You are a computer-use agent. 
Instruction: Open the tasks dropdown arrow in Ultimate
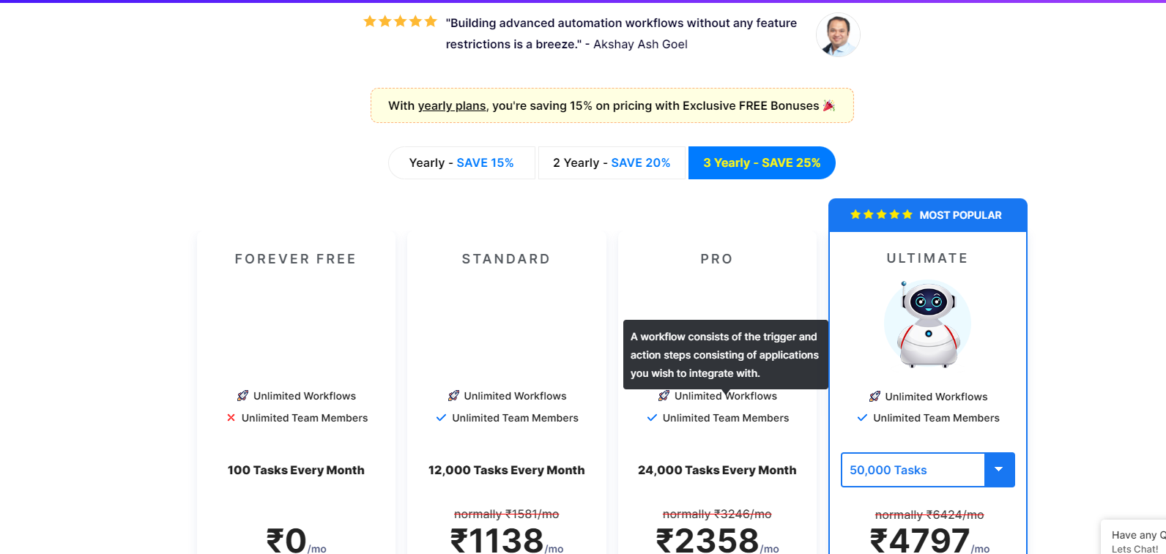coord(999,470)
